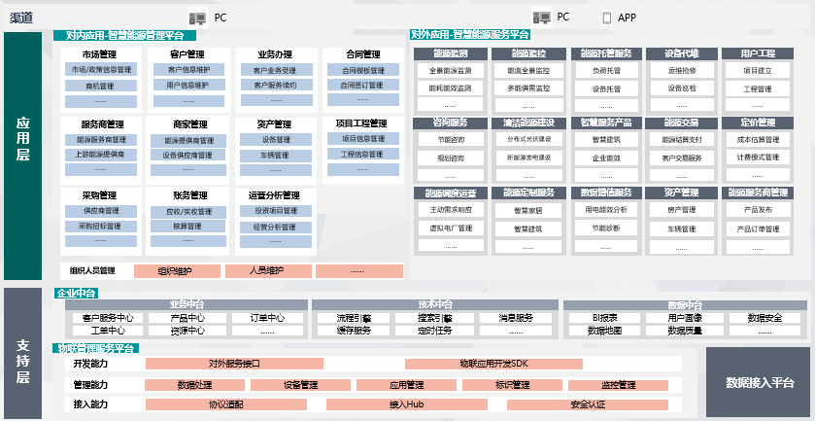
Task: Select 设备巡检 item
Action: click(x=681, y=88)
